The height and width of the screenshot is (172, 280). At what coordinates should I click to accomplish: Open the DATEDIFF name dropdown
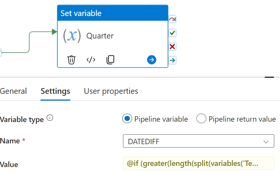(x=199, y=141)
